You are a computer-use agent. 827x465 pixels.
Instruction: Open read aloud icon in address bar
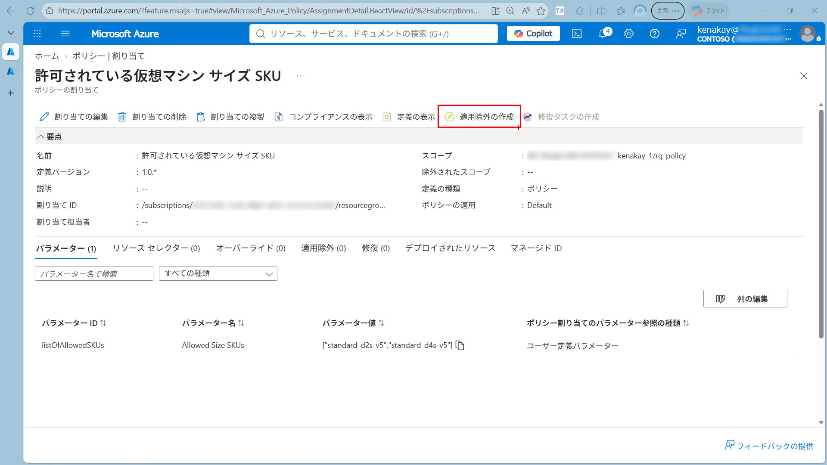[x=526, y=11]
